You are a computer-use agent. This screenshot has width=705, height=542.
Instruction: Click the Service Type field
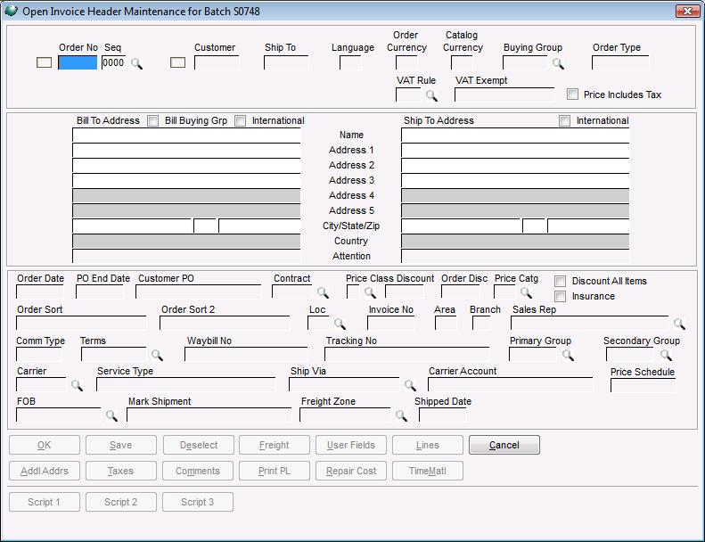185,384
